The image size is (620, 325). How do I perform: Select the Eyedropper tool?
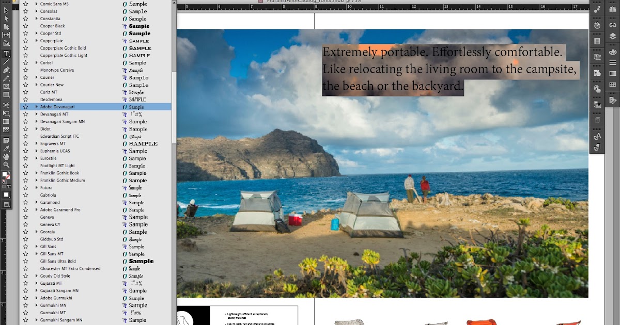click(x=6, y=148)
